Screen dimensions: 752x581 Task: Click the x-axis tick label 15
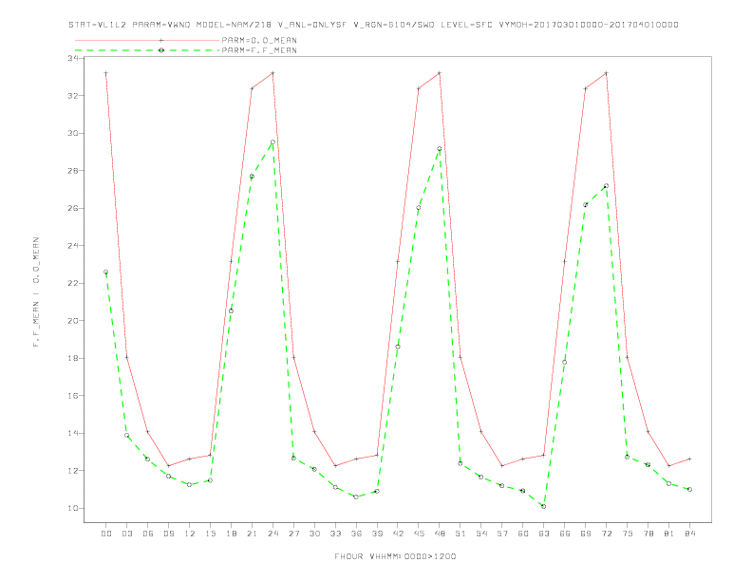coord(210,534)
